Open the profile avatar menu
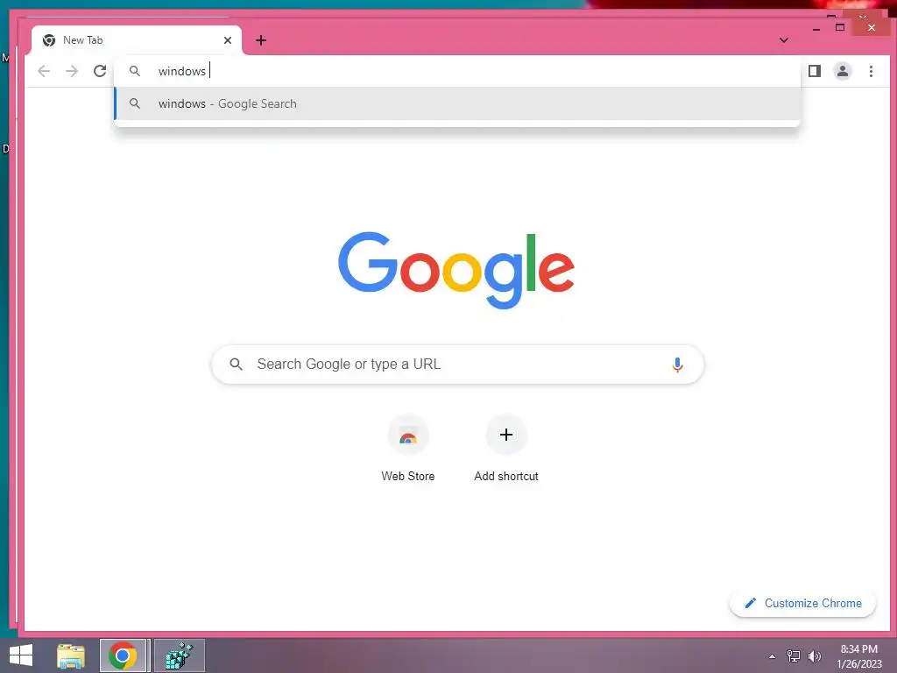This screenshot has width=897, height=673. (x=843, y=71)
